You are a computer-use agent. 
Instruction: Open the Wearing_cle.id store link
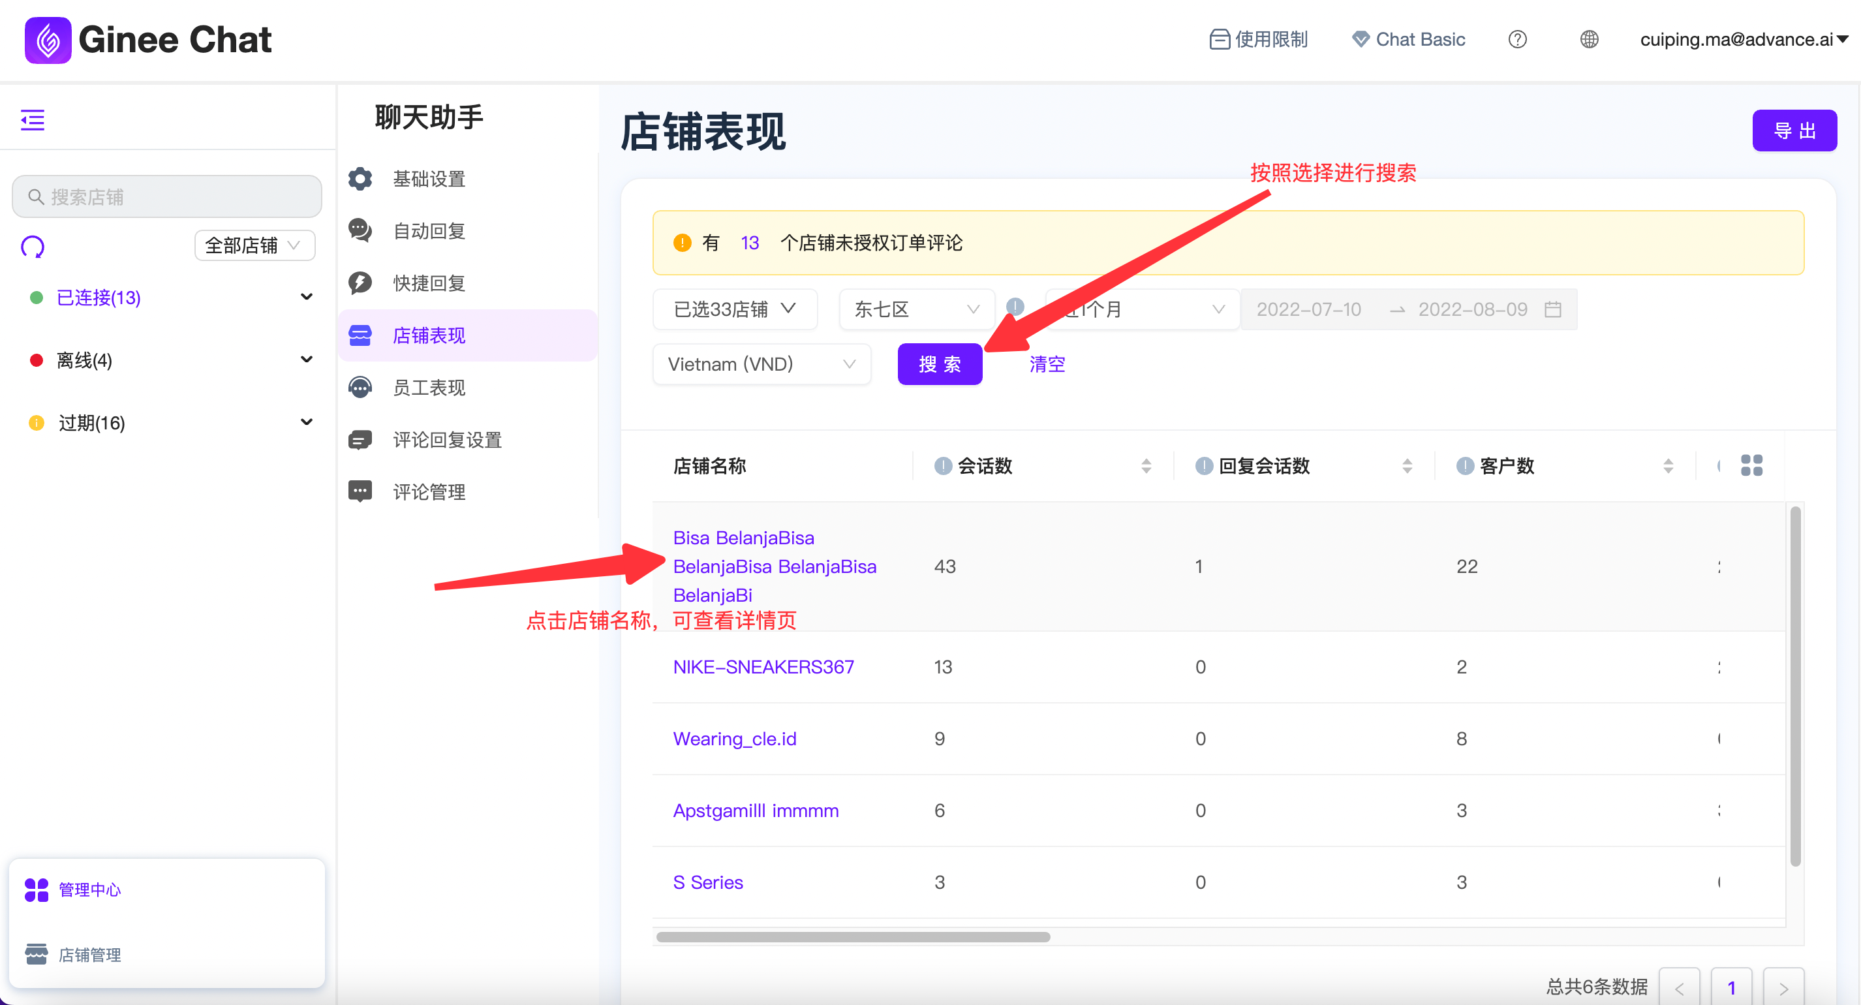734,738
